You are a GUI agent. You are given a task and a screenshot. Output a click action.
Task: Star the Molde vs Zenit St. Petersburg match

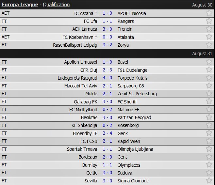click(x=209, y=94)
